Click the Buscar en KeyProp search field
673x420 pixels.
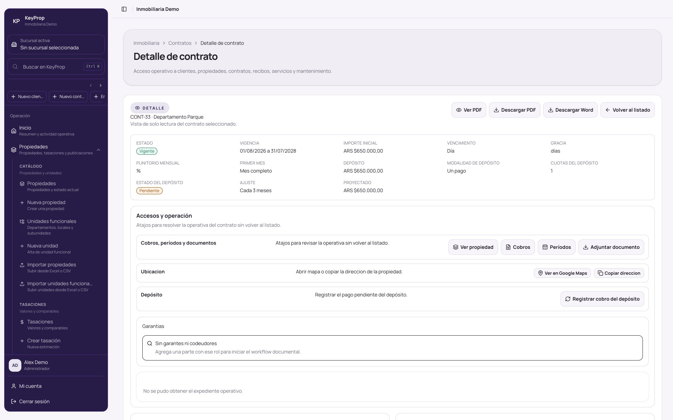56,66
